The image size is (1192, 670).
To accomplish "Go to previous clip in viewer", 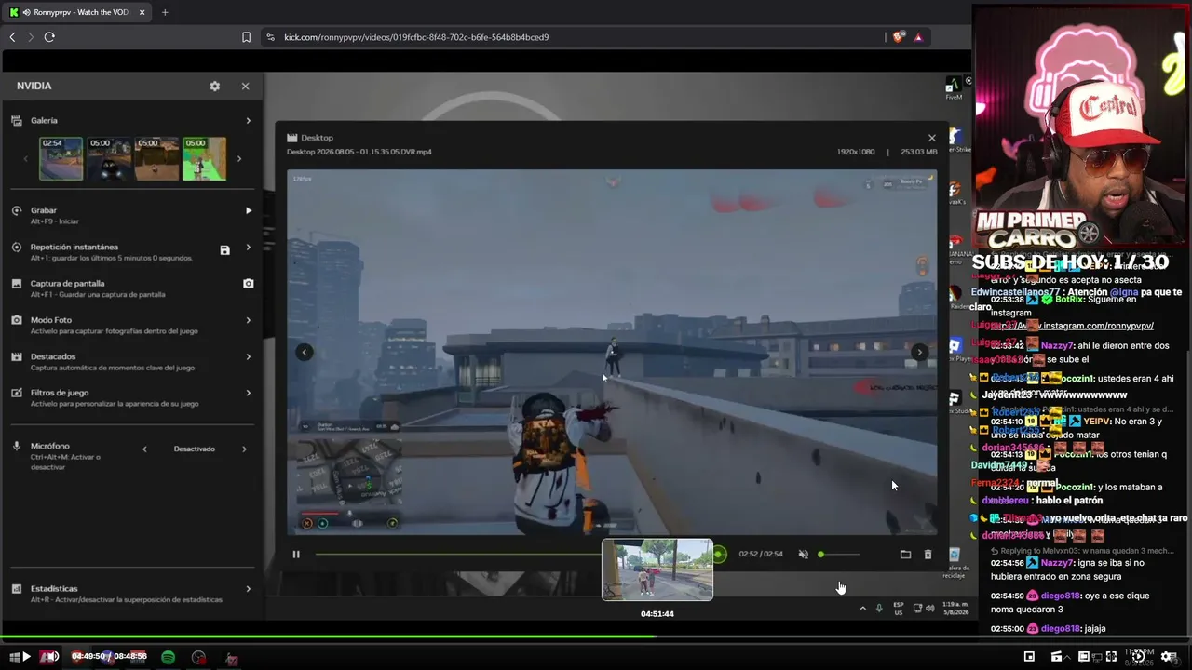I will (x=304, y=352).
